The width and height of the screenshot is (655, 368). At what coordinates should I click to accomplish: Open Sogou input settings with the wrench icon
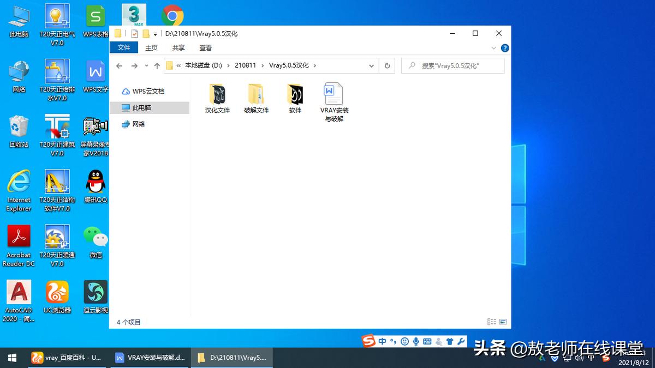[x=462, y=341]
